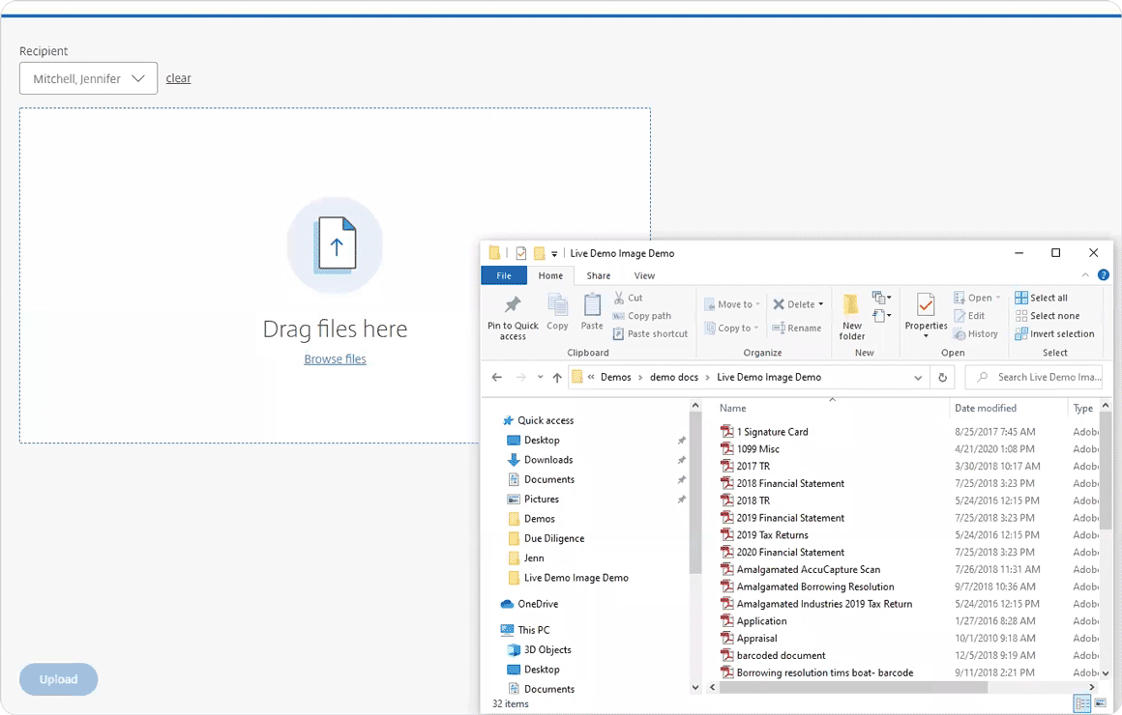This screenshot has height=715, width=1122.
Task: Click the Pin to Quick access icon
Action: coord(513,307)
